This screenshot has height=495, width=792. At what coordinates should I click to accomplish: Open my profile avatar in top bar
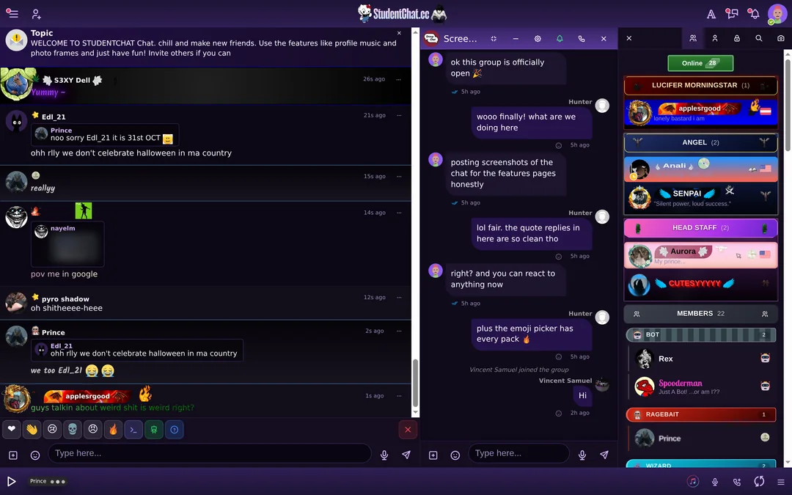777,14
